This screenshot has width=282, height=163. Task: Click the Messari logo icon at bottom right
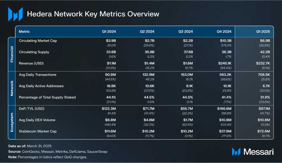237,152
